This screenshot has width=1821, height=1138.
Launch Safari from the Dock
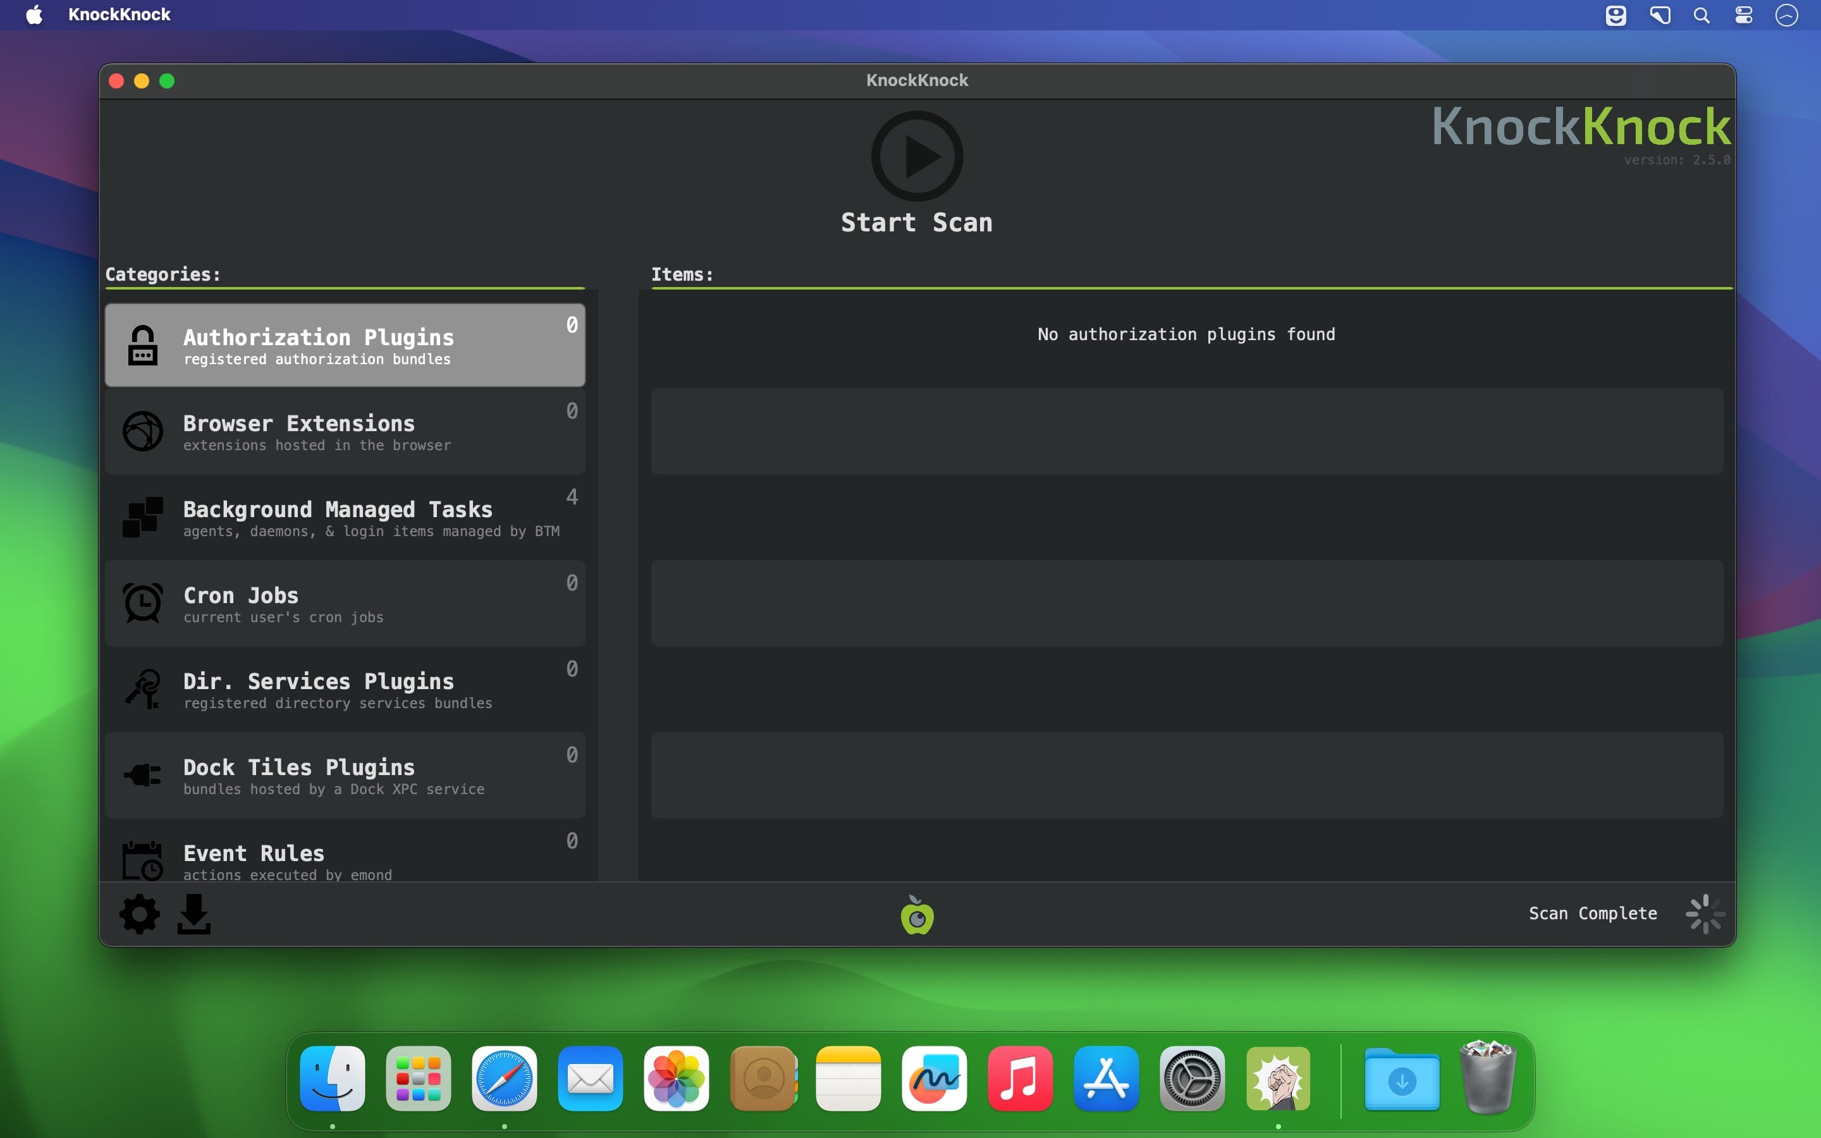pos(504,1079)
